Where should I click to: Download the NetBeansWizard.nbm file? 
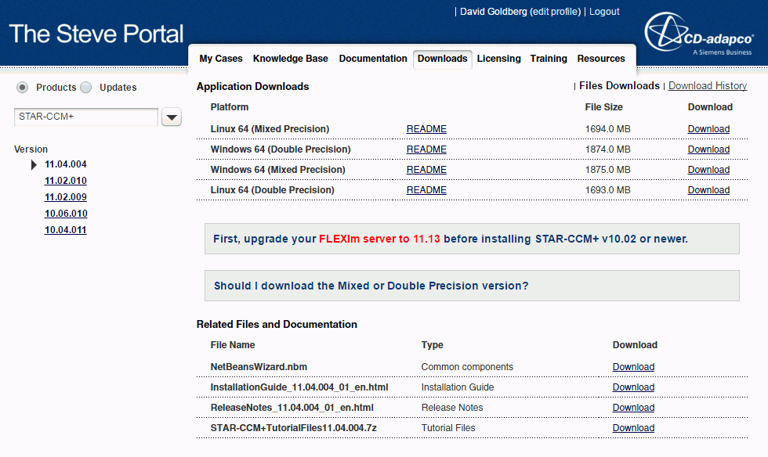tap(633, 367)
